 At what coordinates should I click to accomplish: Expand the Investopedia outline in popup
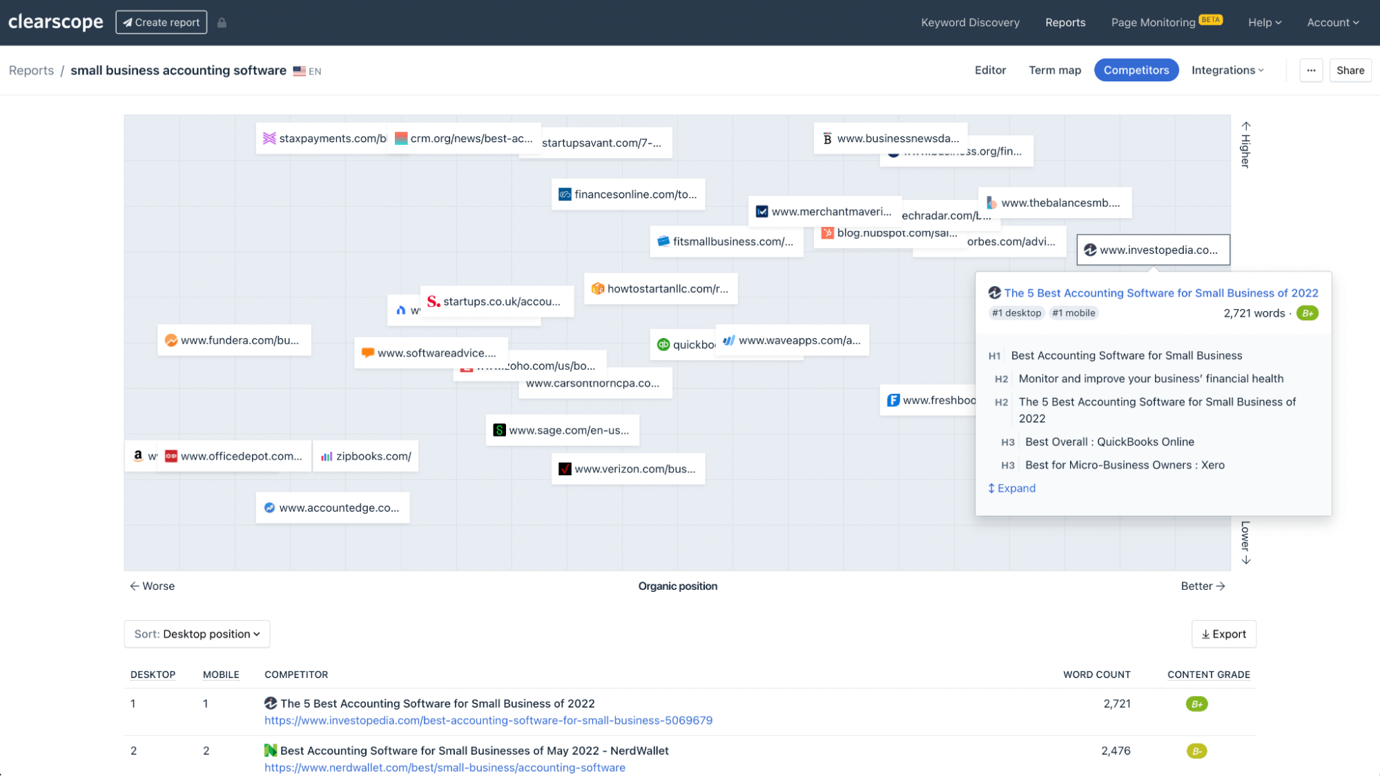pos(1012,488)
